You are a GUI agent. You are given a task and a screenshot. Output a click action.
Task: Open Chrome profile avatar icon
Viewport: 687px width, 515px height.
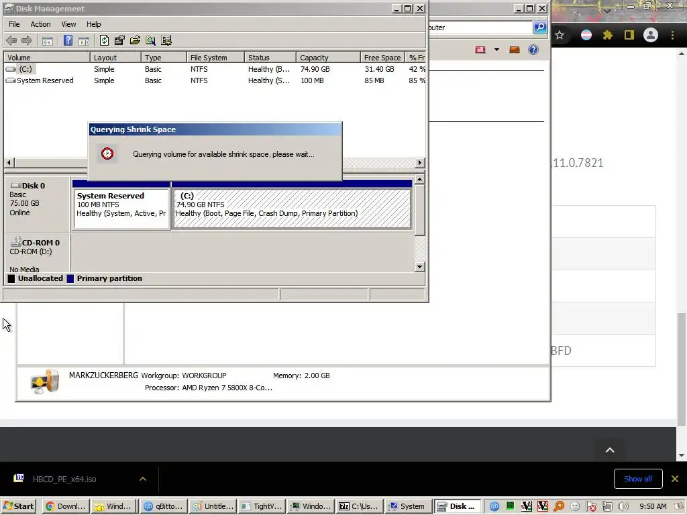(651, 35)
